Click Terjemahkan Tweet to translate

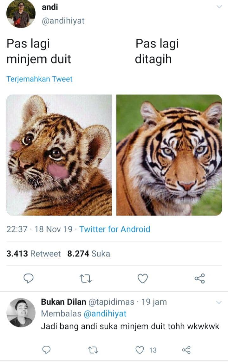[x=39, y=79]
